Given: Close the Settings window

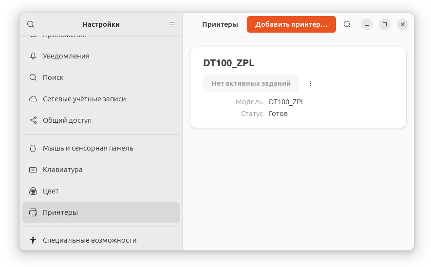Looking at the screenshot, I should pos(403,24).
